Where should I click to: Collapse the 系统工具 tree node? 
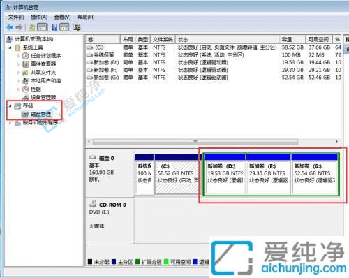10,47
